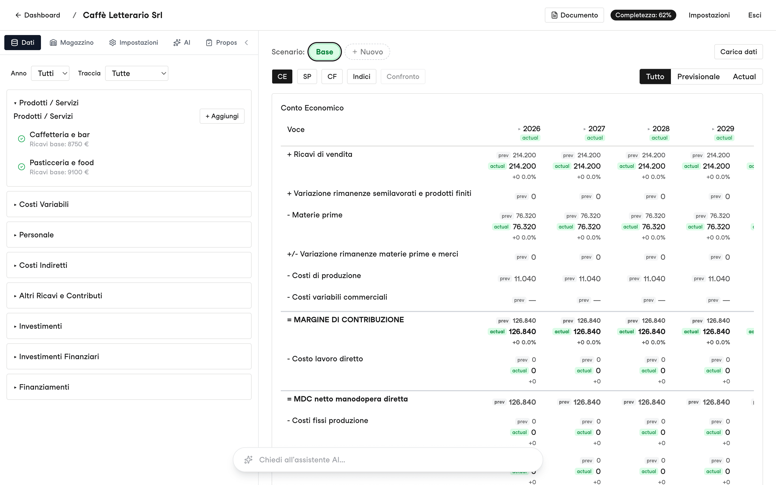
Task: Switch view to Actual
Action: (x=744, y=76)
